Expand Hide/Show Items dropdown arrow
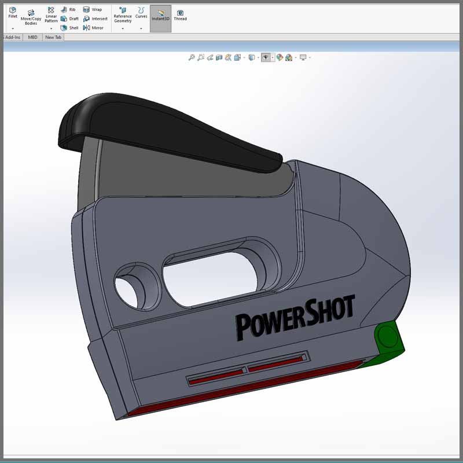The width and height of the screenshot is (463, 463). point(273,57)
